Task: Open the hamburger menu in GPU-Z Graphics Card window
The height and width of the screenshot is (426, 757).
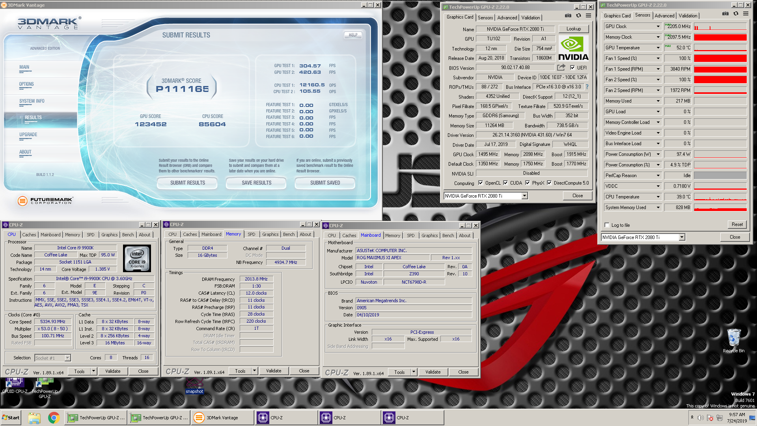Action: (x=588, y=16)
